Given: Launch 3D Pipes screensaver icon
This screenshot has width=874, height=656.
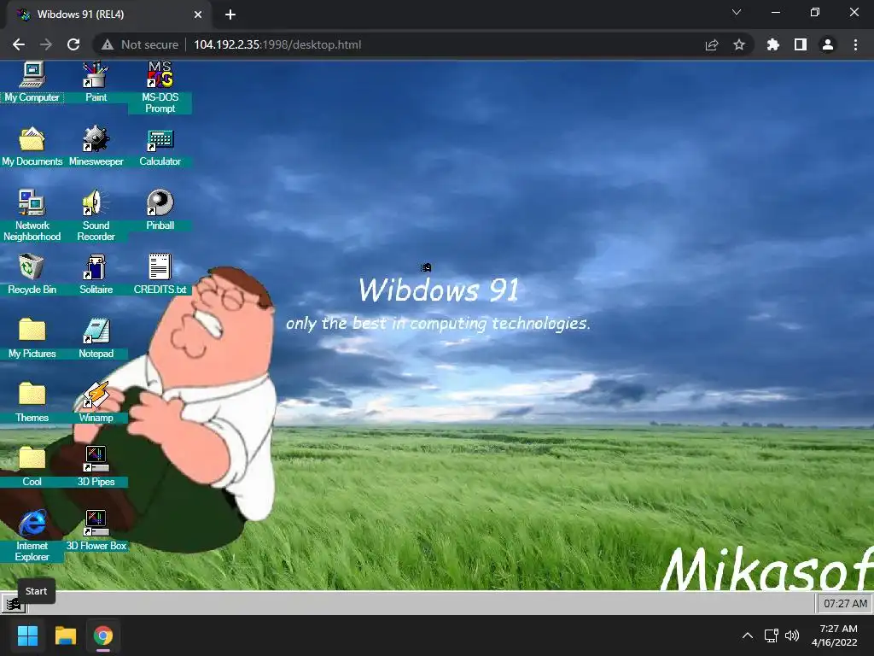Looking at the screenshot, I should click(96, 467).
